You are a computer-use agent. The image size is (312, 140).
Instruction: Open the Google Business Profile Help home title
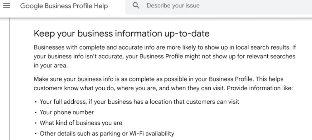coord(64,6)
